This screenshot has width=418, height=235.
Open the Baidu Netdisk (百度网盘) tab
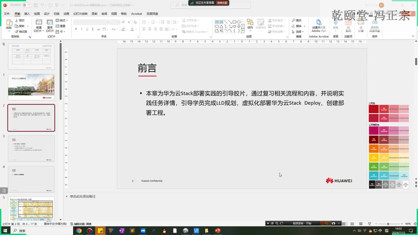click(152, 14)
